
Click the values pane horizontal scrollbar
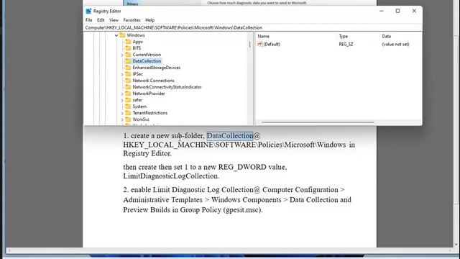[x=318, y=122]
